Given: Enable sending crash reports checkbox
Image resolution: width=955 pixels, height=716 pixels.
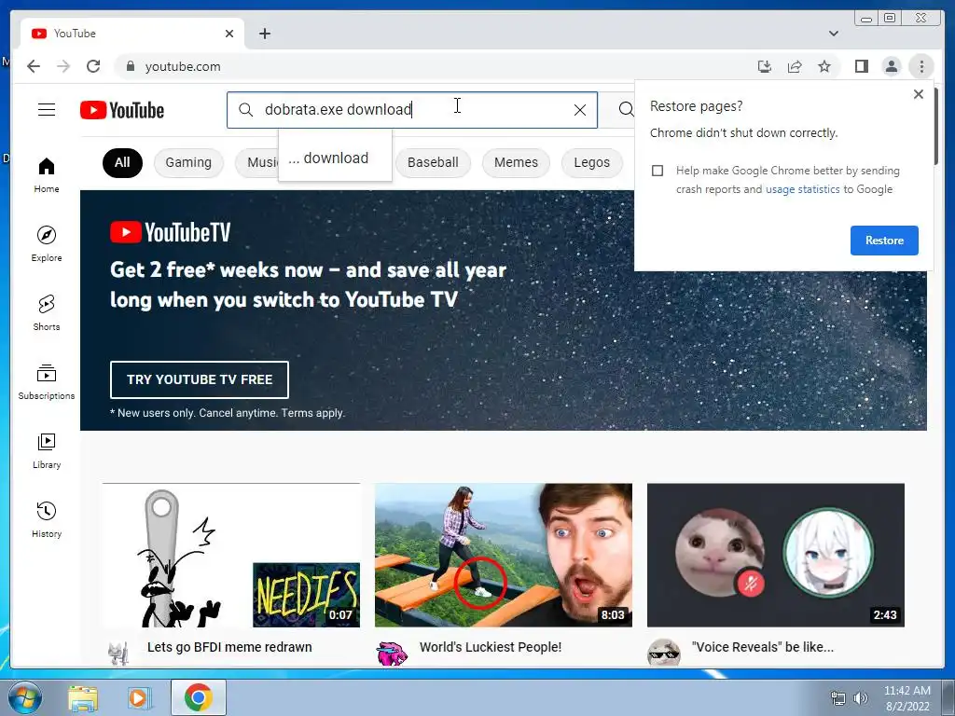Looking at the screenshot, I should pyautogui.click(x=657, y=171).
